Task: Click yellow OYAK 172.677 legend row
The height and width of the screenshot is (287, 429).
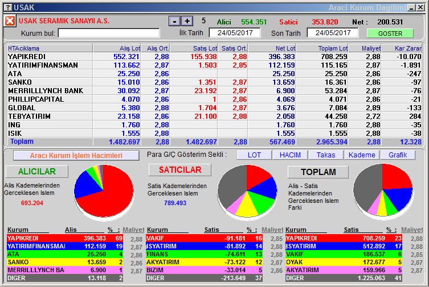Action: (x=344, y=262)
